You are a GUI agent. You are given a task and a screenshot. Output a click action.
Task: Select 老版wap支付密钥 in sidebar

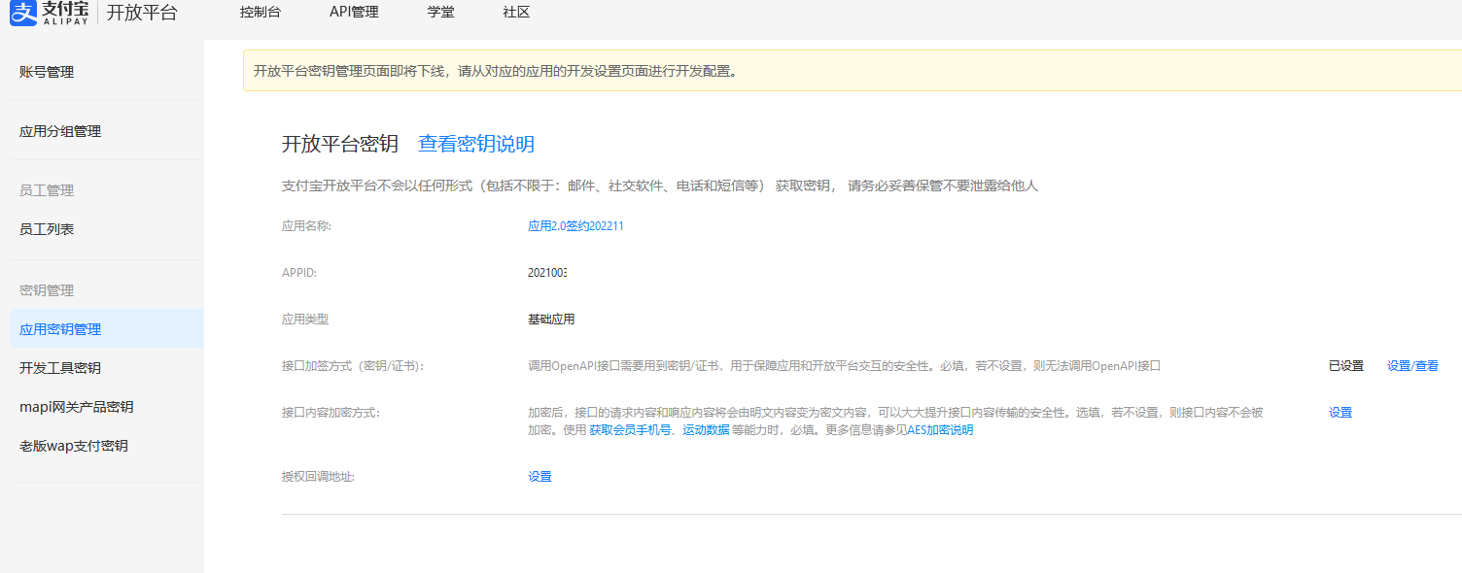[x=74, y=446]
